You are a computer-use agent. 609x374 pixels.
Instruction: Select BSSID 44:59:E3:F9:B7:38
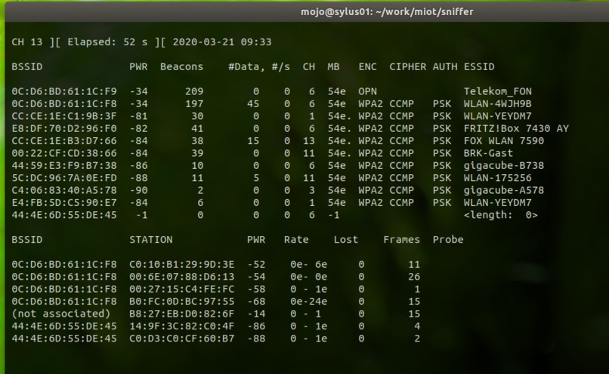coord(64,166)
